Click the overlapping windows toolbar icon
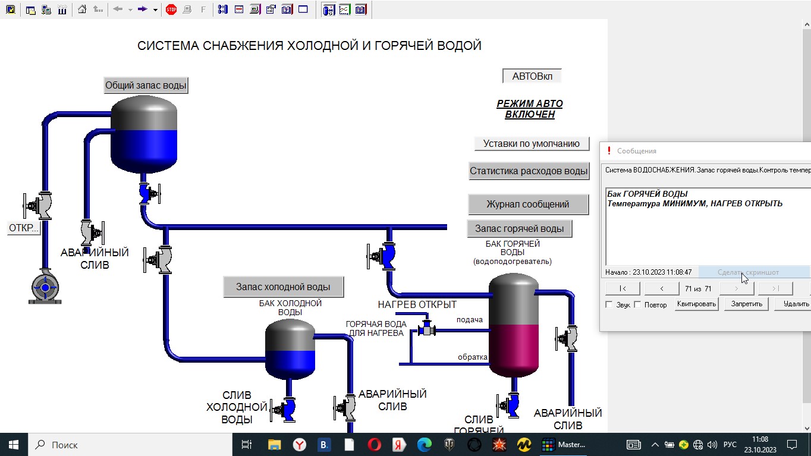The height and width of the screenshot is (456, 811). pyautogui.click(x=31, y=10)
